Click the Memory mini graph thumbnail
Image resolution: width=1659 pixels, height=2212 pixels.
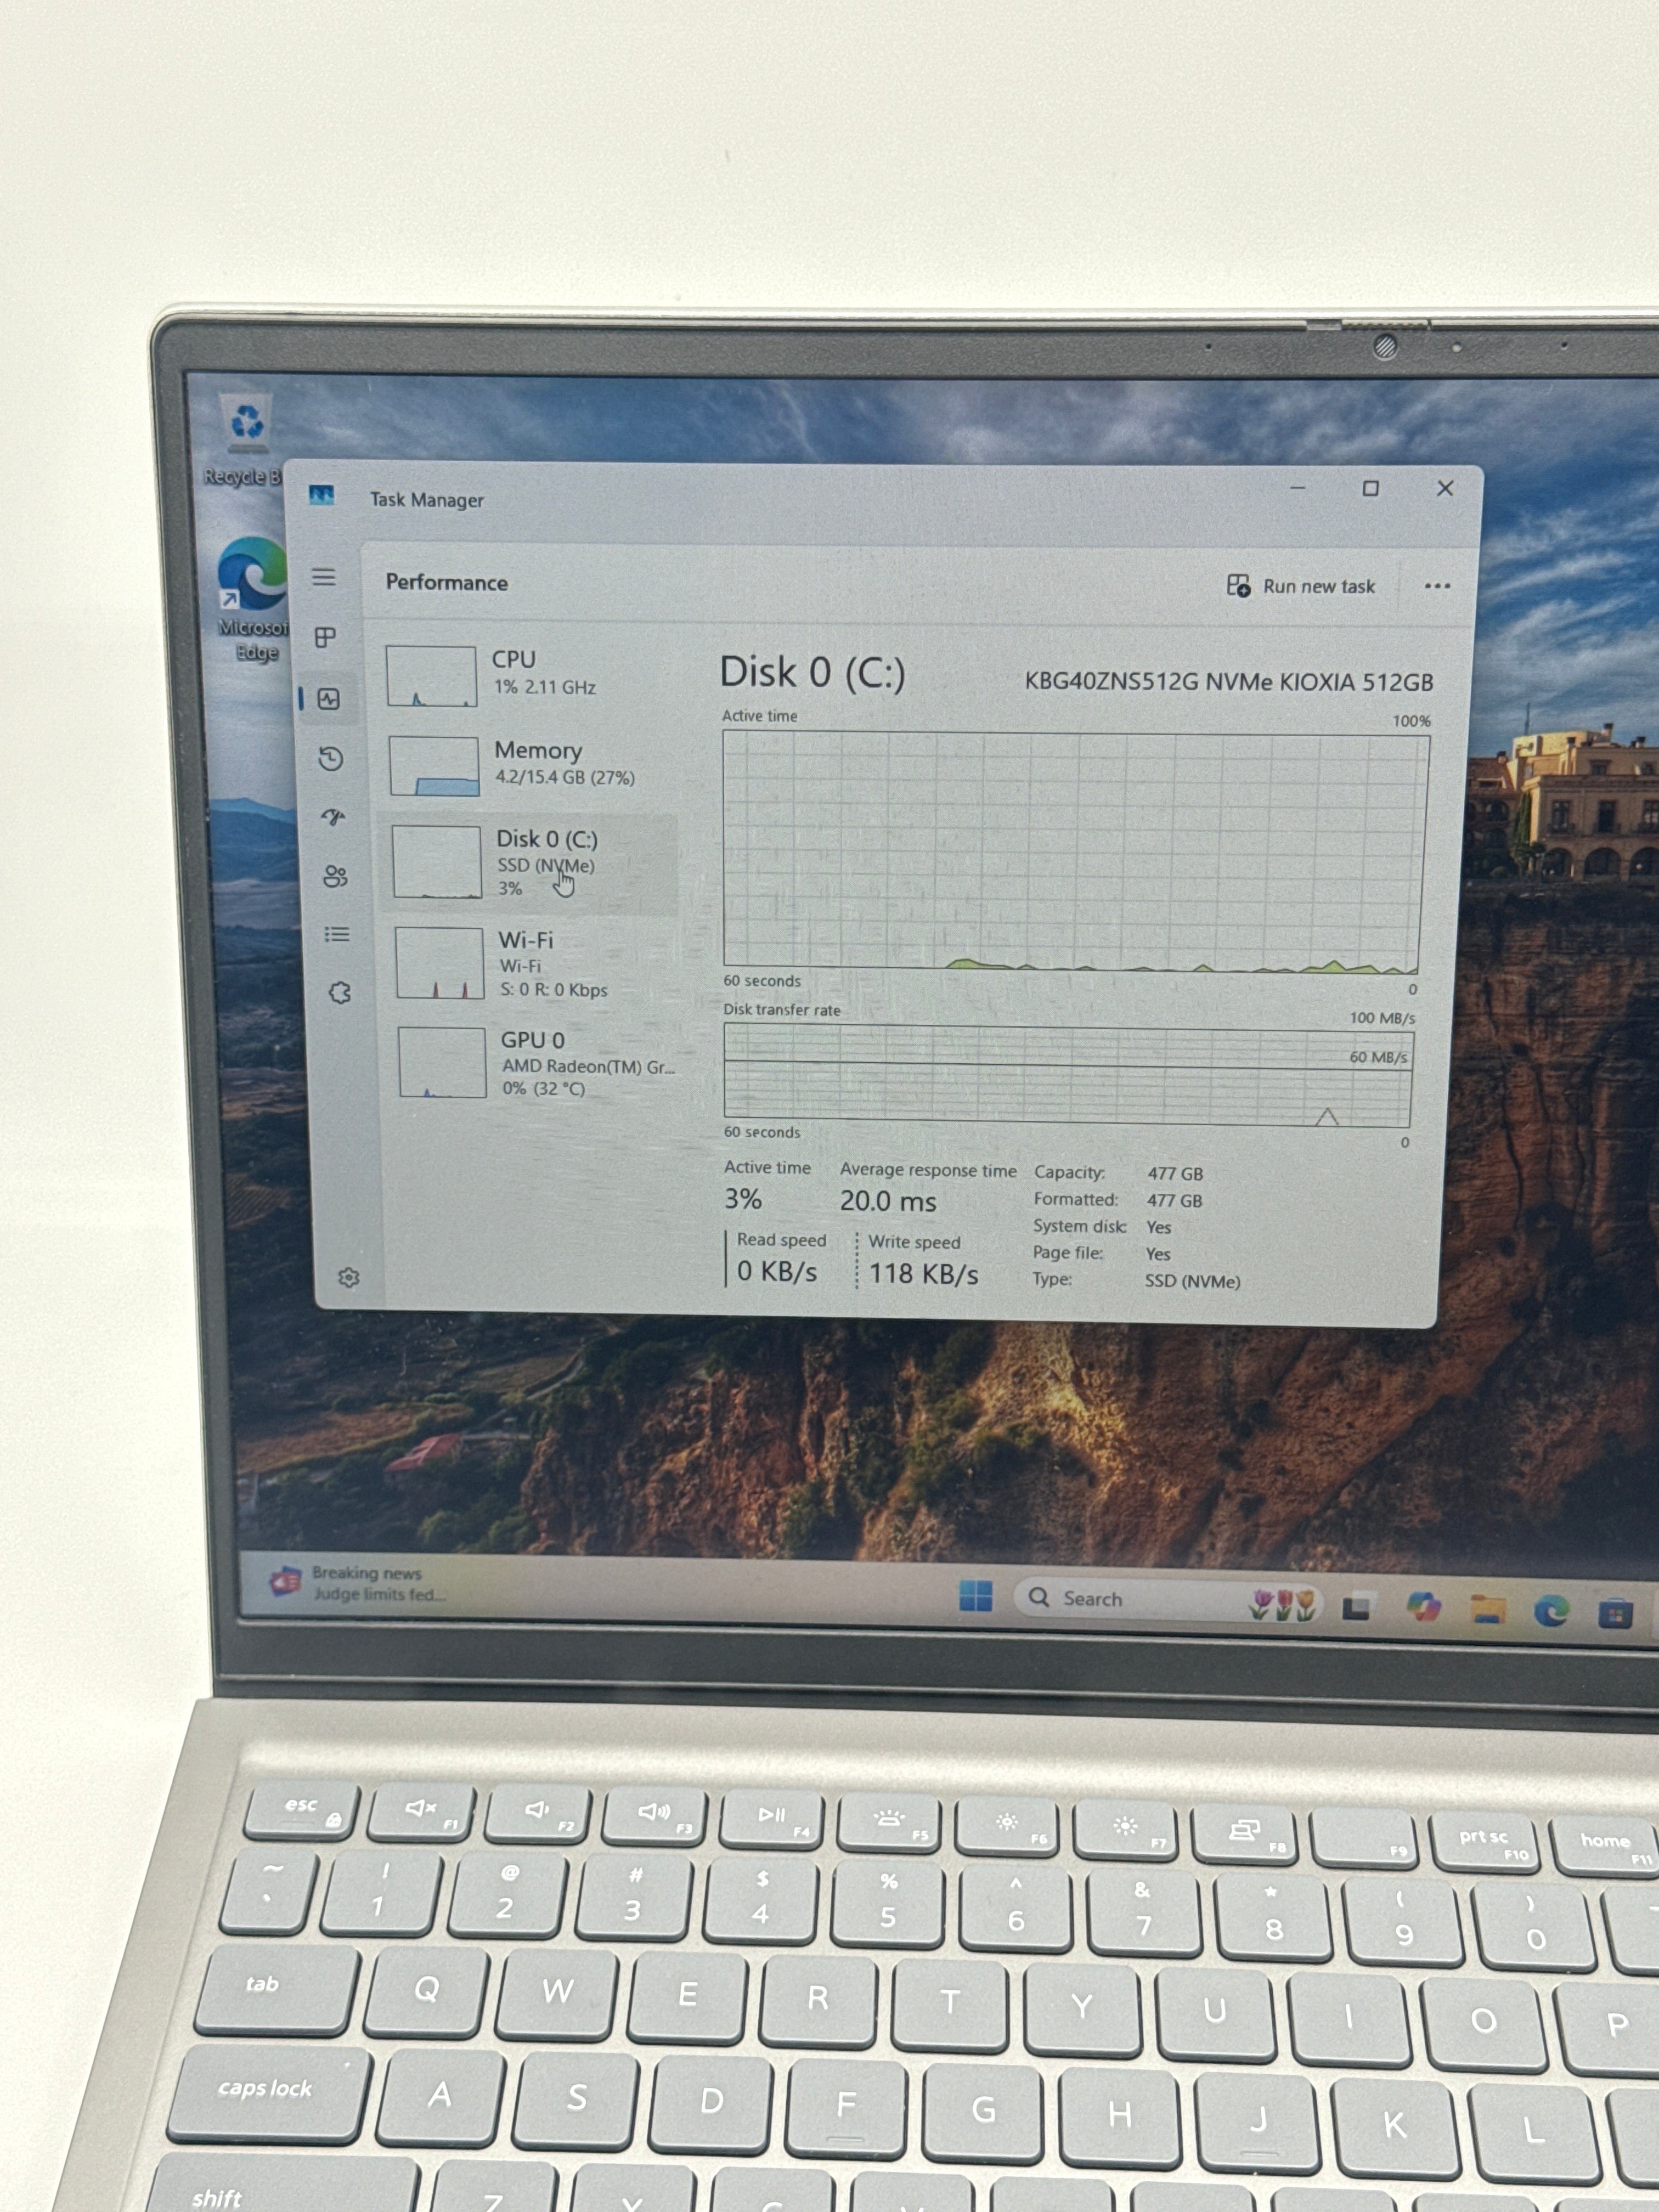click(x=434, y=766)
